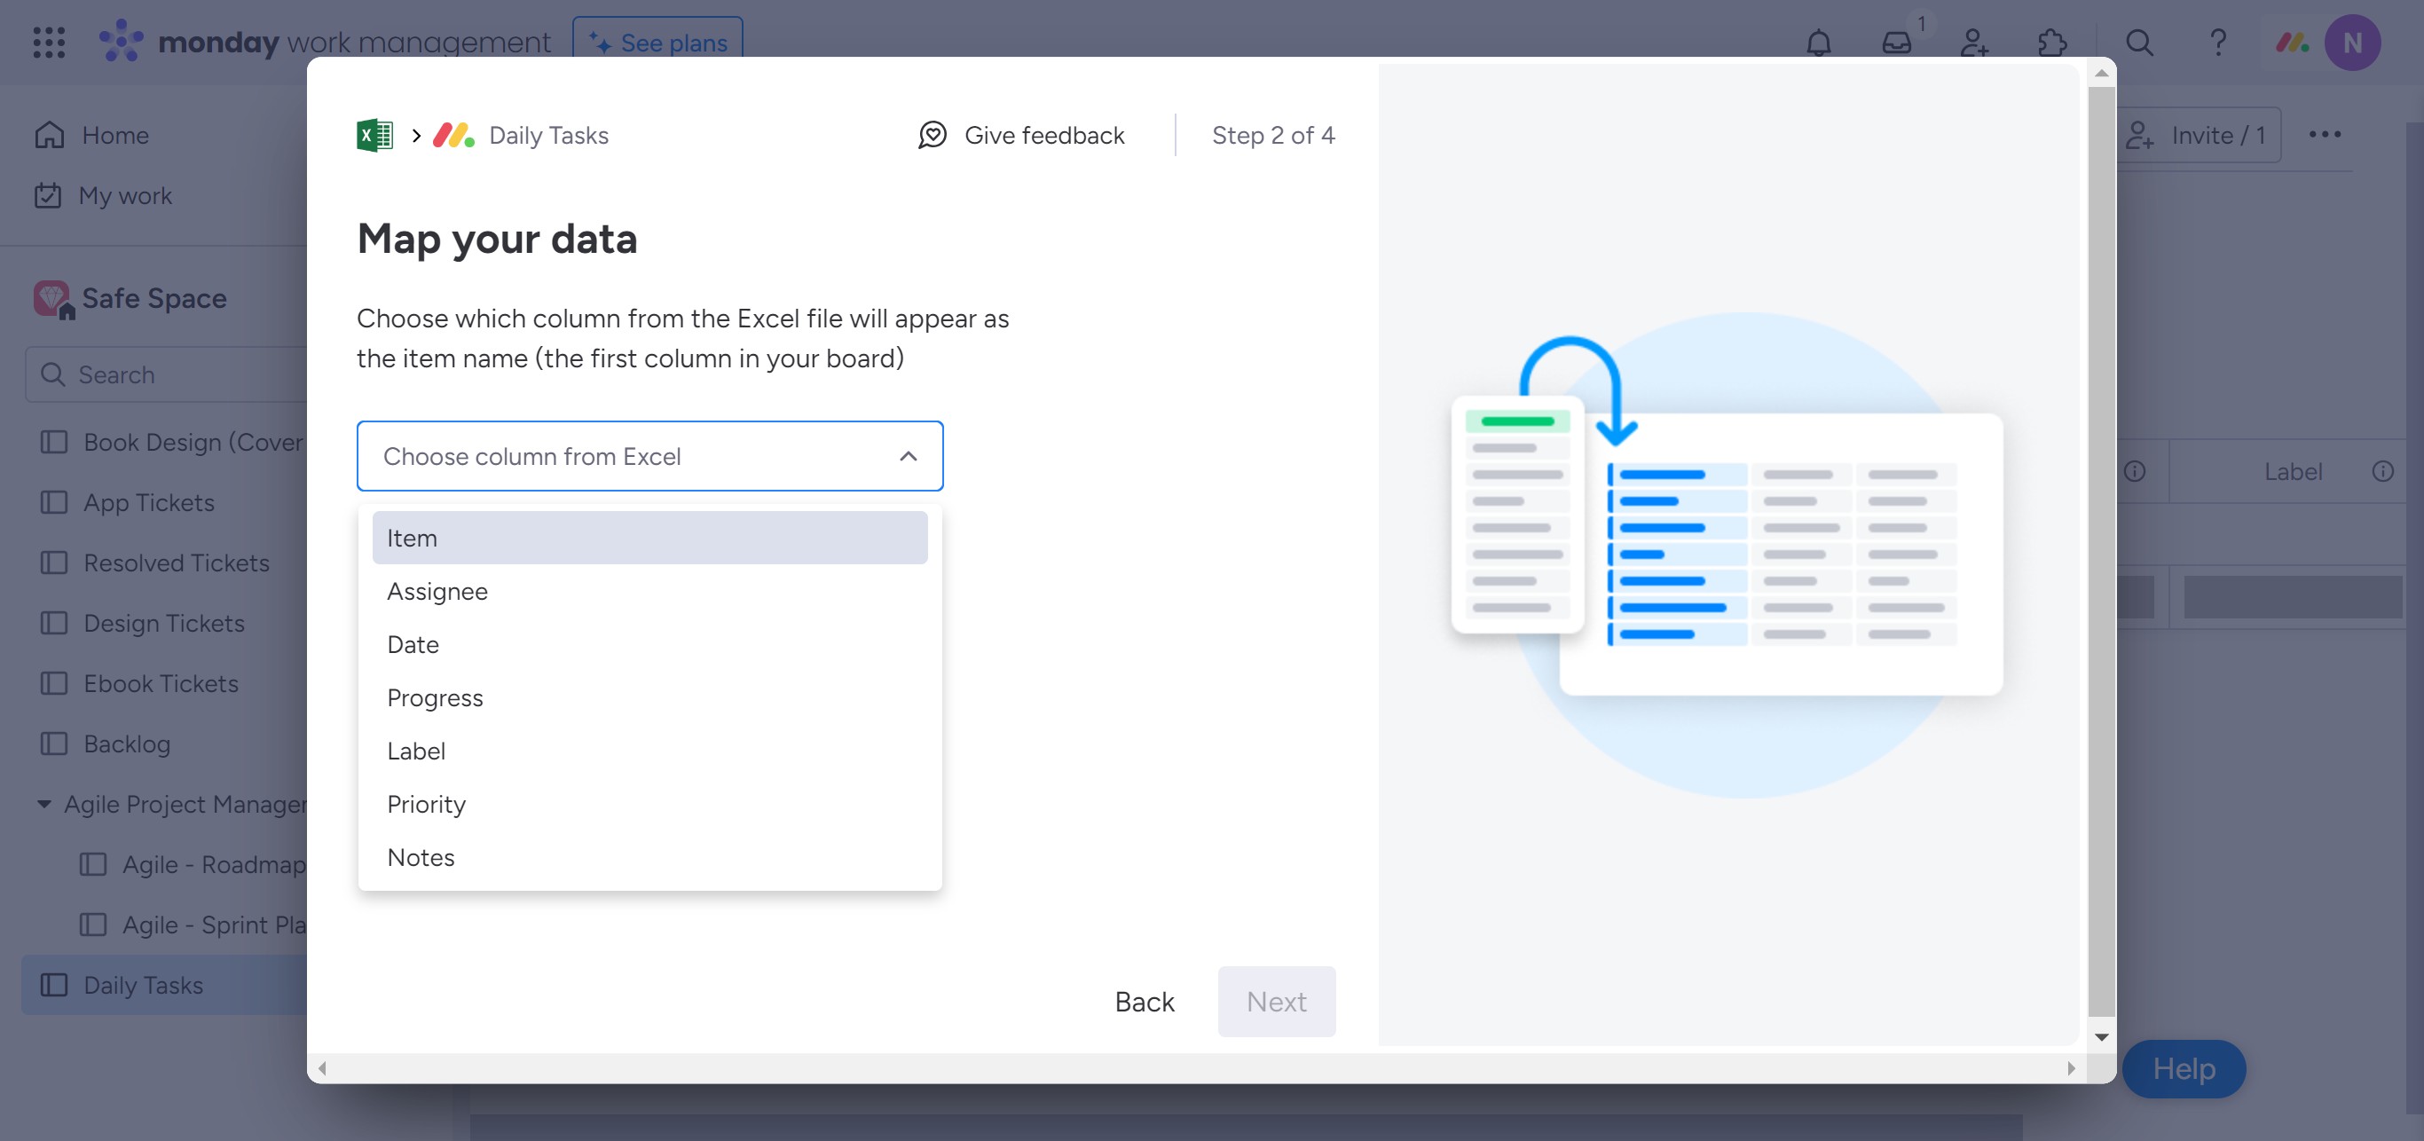The width and height of the screenshot is (2424, 1141).
Task: Select Notes from the column list
Action: tap(649, 857)
